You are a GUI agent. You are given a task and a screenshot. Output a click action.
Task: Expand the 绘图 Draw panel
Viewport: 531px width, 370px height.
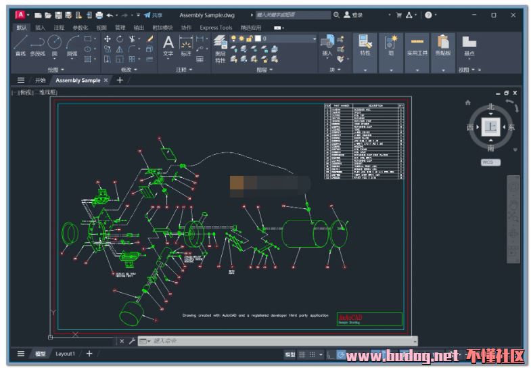55,70
